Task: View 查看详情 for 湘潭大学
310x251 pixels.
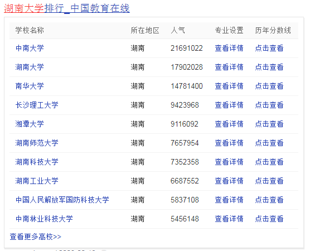Action: point(229,124)
